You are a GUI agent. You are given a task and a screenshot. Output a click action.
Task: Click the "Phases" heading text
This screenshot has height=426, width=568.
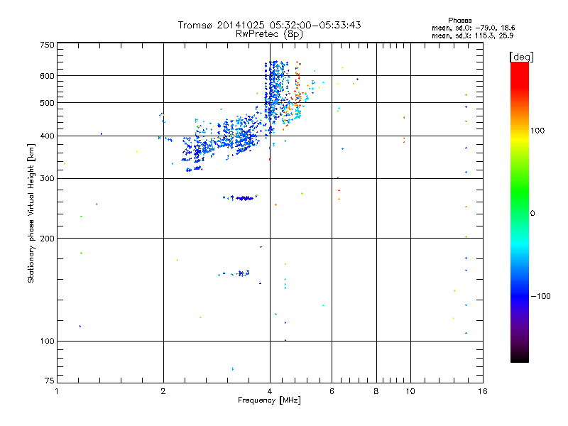click(459, 21)
